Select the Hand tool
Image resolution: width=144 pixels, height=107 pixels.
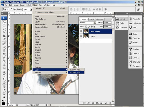pos(4,94)
